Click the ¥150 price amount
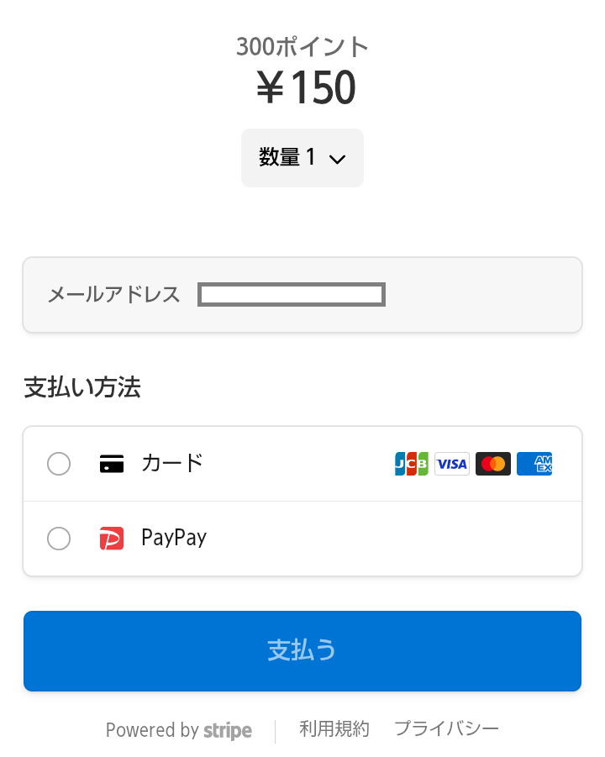 (x=306, y=87)
